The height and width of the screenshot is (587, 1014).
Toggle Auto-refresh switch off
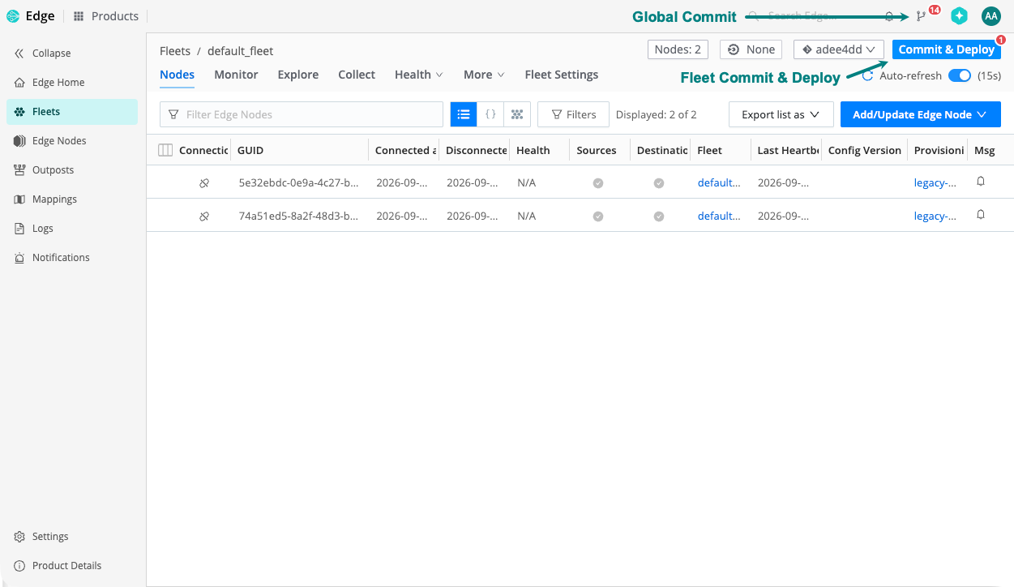960,75
